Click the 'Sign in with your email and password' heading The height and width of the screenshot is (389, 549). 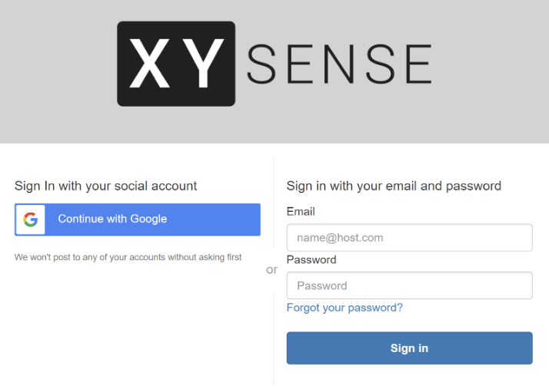(x=394, y=186)
